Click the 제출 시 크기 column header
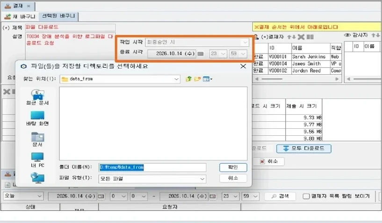Image resolution: width=382 pixels, height=223 pixels. 304,106
